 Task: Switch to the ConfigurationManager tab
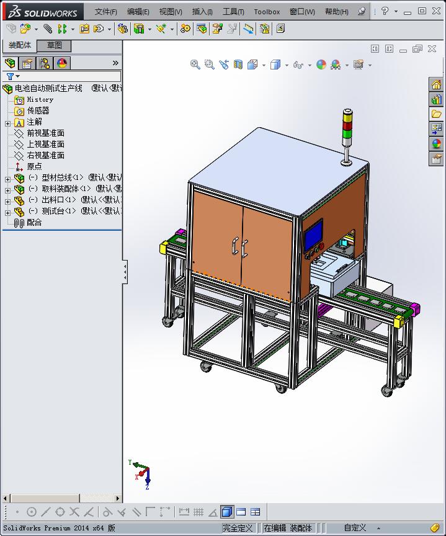click(45, 63)
